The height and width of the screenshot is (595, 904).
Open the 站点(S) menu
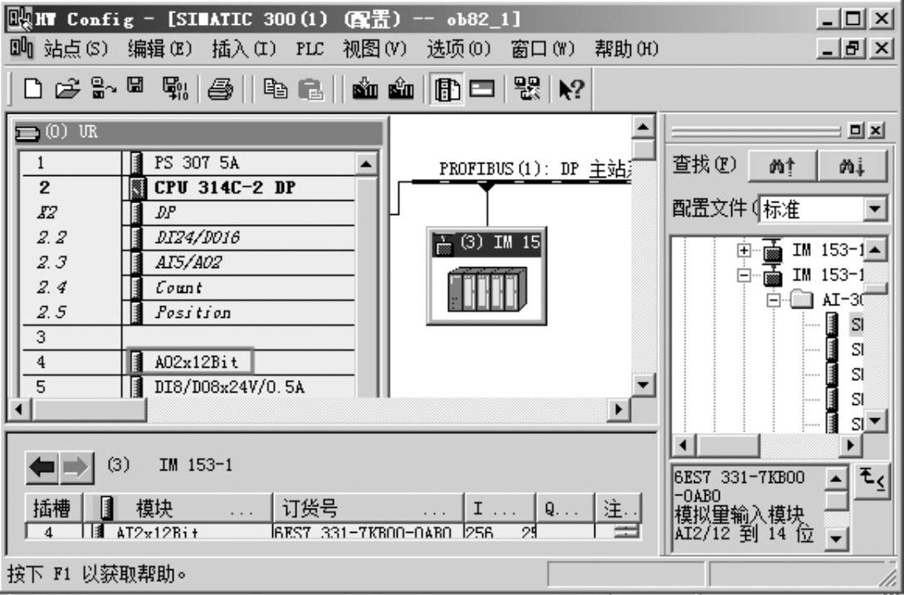click(x=76, y=49)
